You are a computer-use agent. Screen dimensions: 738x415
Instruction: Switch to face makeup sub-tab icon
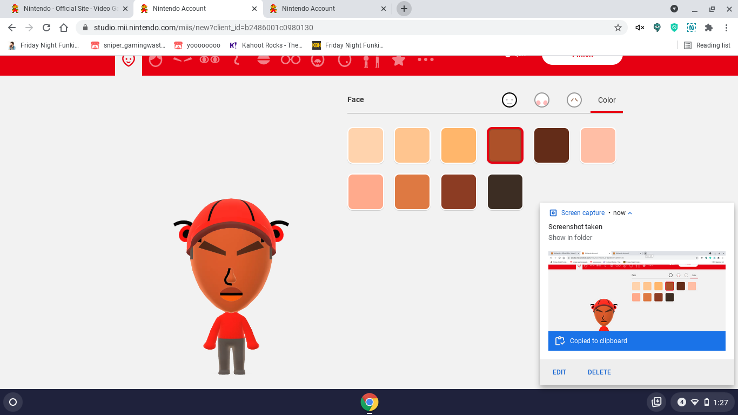tap(542, 100)
